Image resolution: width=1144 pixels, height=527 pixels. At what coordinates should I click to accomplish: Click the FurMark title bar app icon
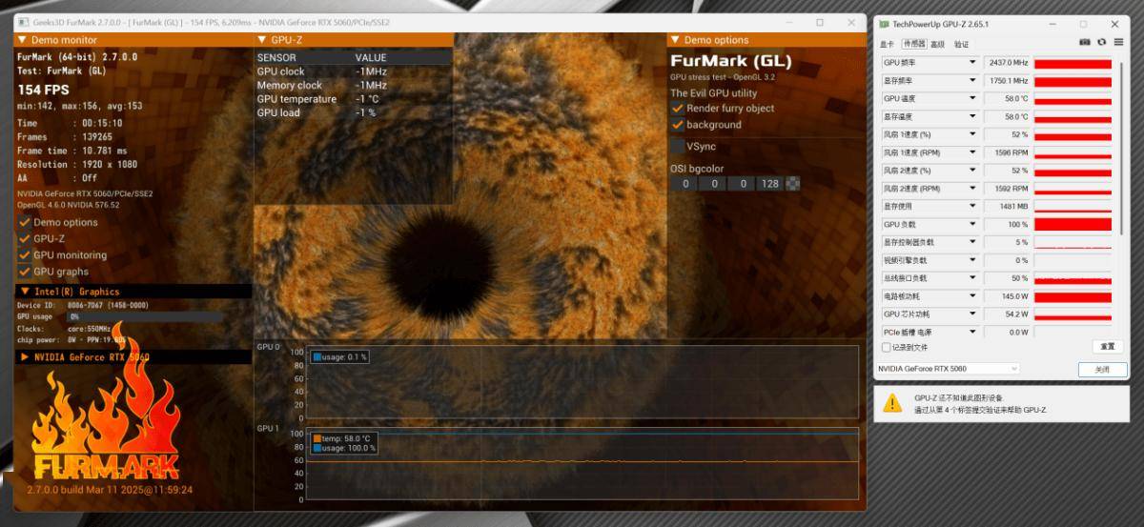(x=22, y=22)
